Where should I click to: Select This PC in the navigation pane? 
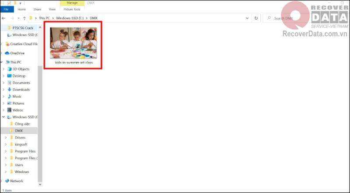coord(16,62)
